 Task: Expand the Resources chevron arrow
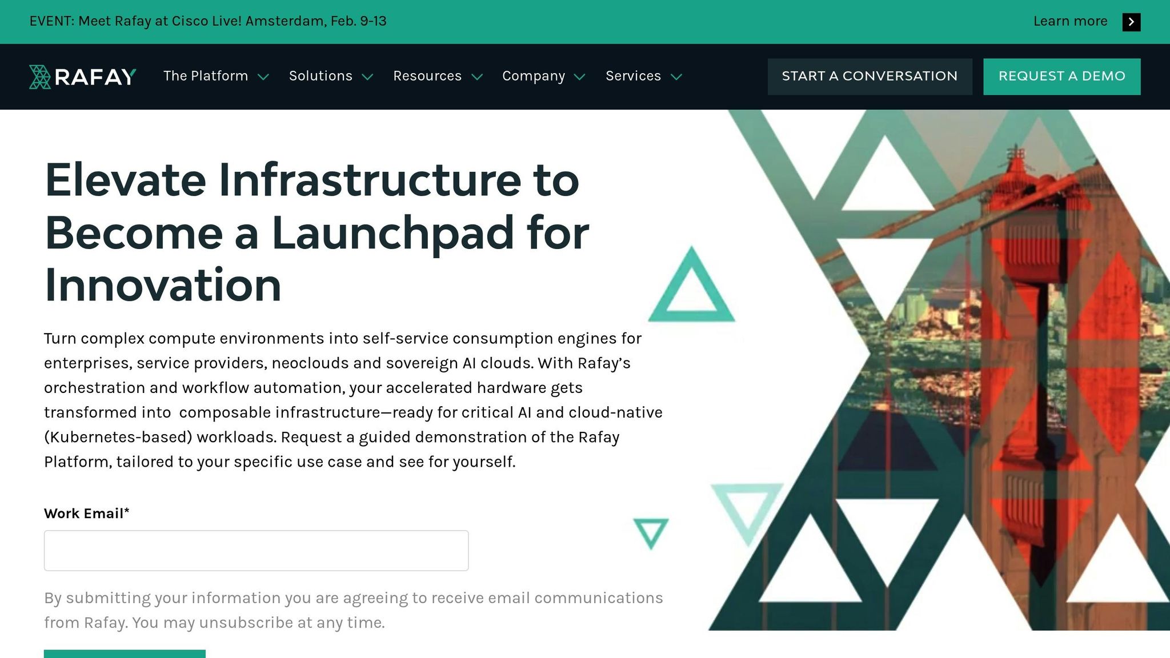(x=477, y=77)
